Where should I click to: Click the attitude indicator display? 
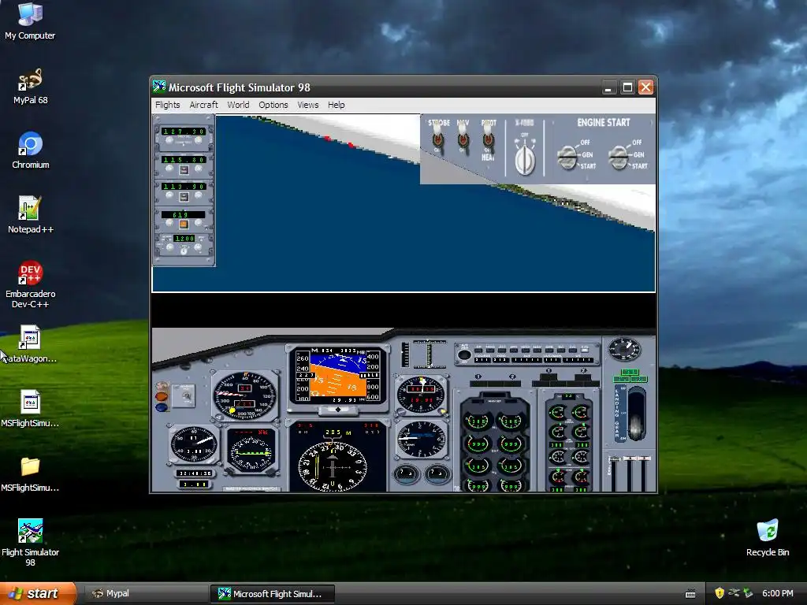(x=337, y=377)
